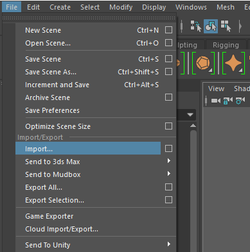The width and height of the screenshot is (250, 252).
Task: Open Cloud Import/Export...
Action: point(96,229)
